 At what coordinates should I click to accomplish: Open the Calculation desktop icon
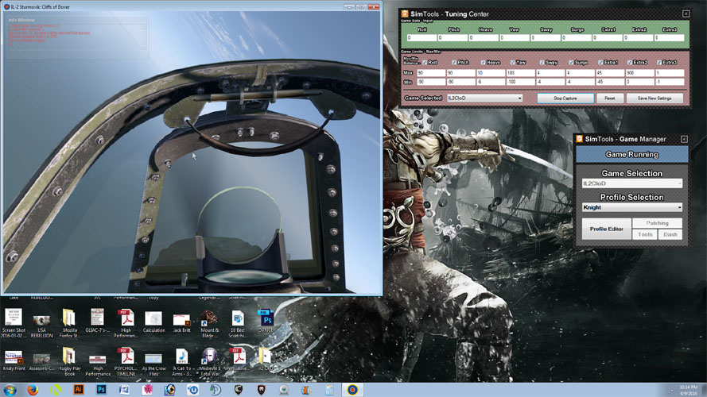(x=153, y=318)
